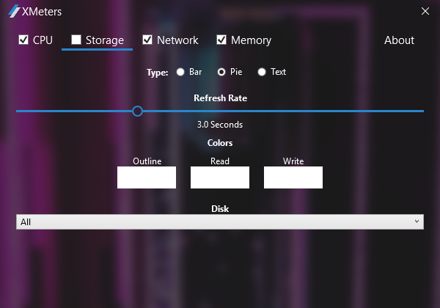Screen dimensions: 440x308
Task: Uncheck the CPU checkbox
Action: coord(23,40)
